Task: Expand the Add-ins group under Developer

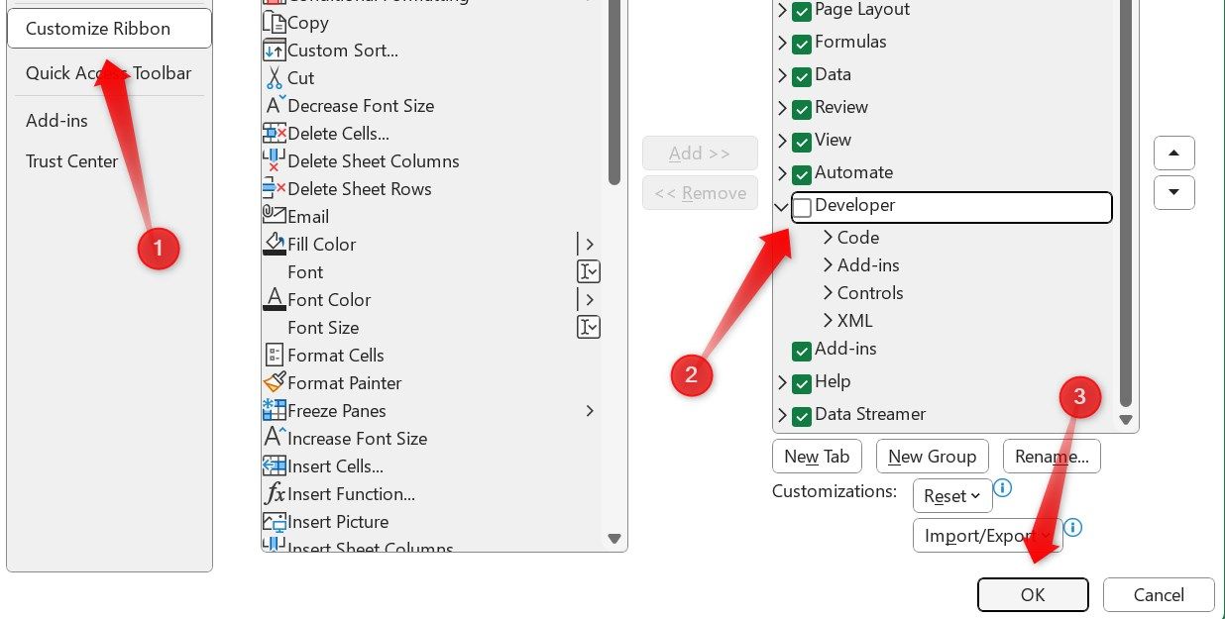Action: (828, 265)
